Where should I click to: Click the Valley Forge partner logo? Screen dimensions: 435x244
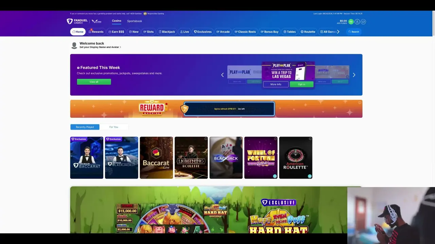pos(97,21)
